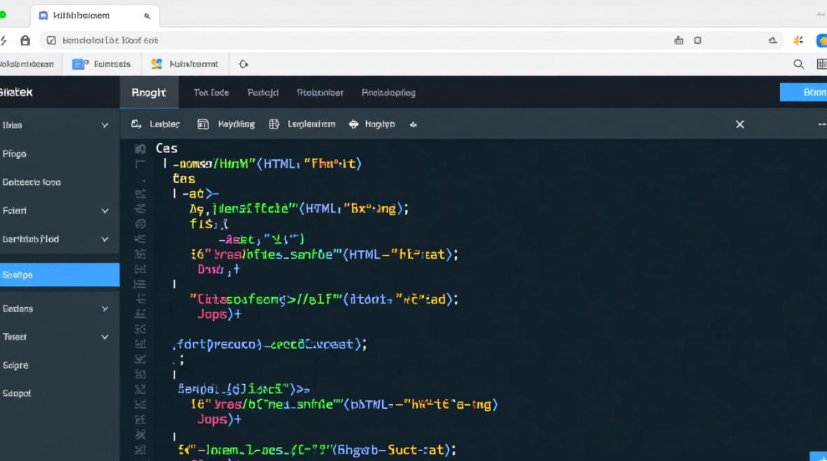Click the sparkle extension icon in the browser toolbar
827x461 pixels.
click(798, 39)
